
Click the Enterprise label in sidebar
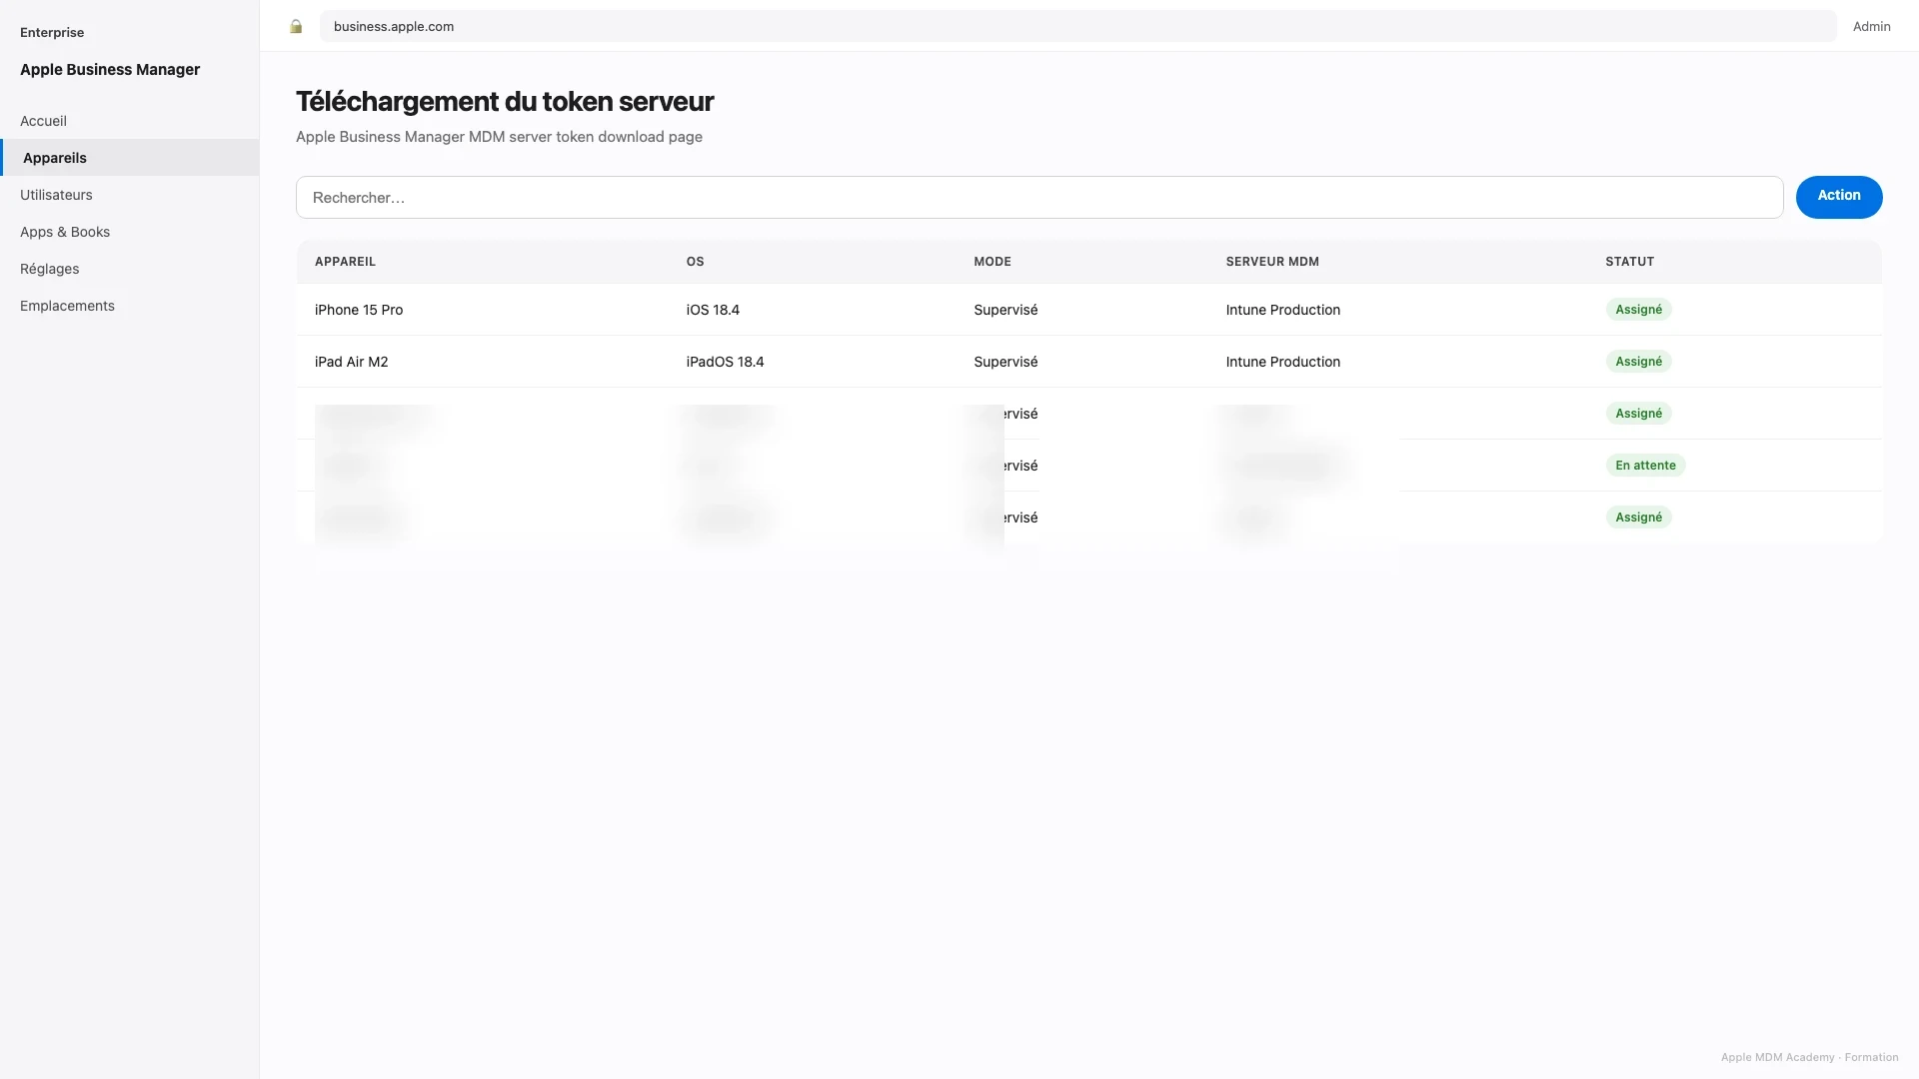(52, 33)
